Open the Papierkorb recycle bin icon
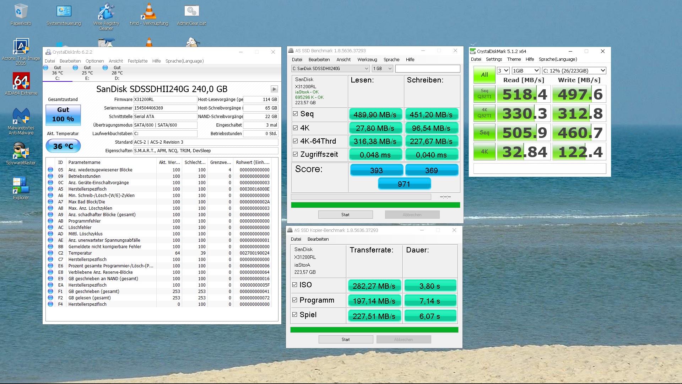 [21, 14]
